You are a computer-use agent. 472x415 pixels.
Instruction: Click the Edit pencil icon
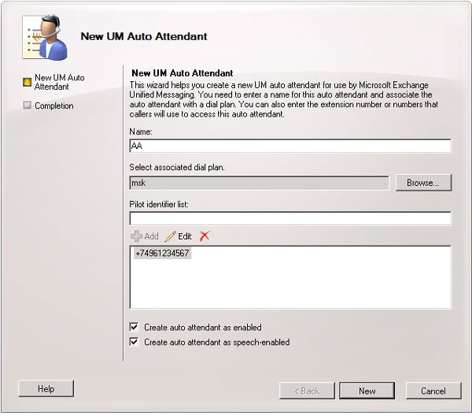pyautogui.click(x=170, y=236)
